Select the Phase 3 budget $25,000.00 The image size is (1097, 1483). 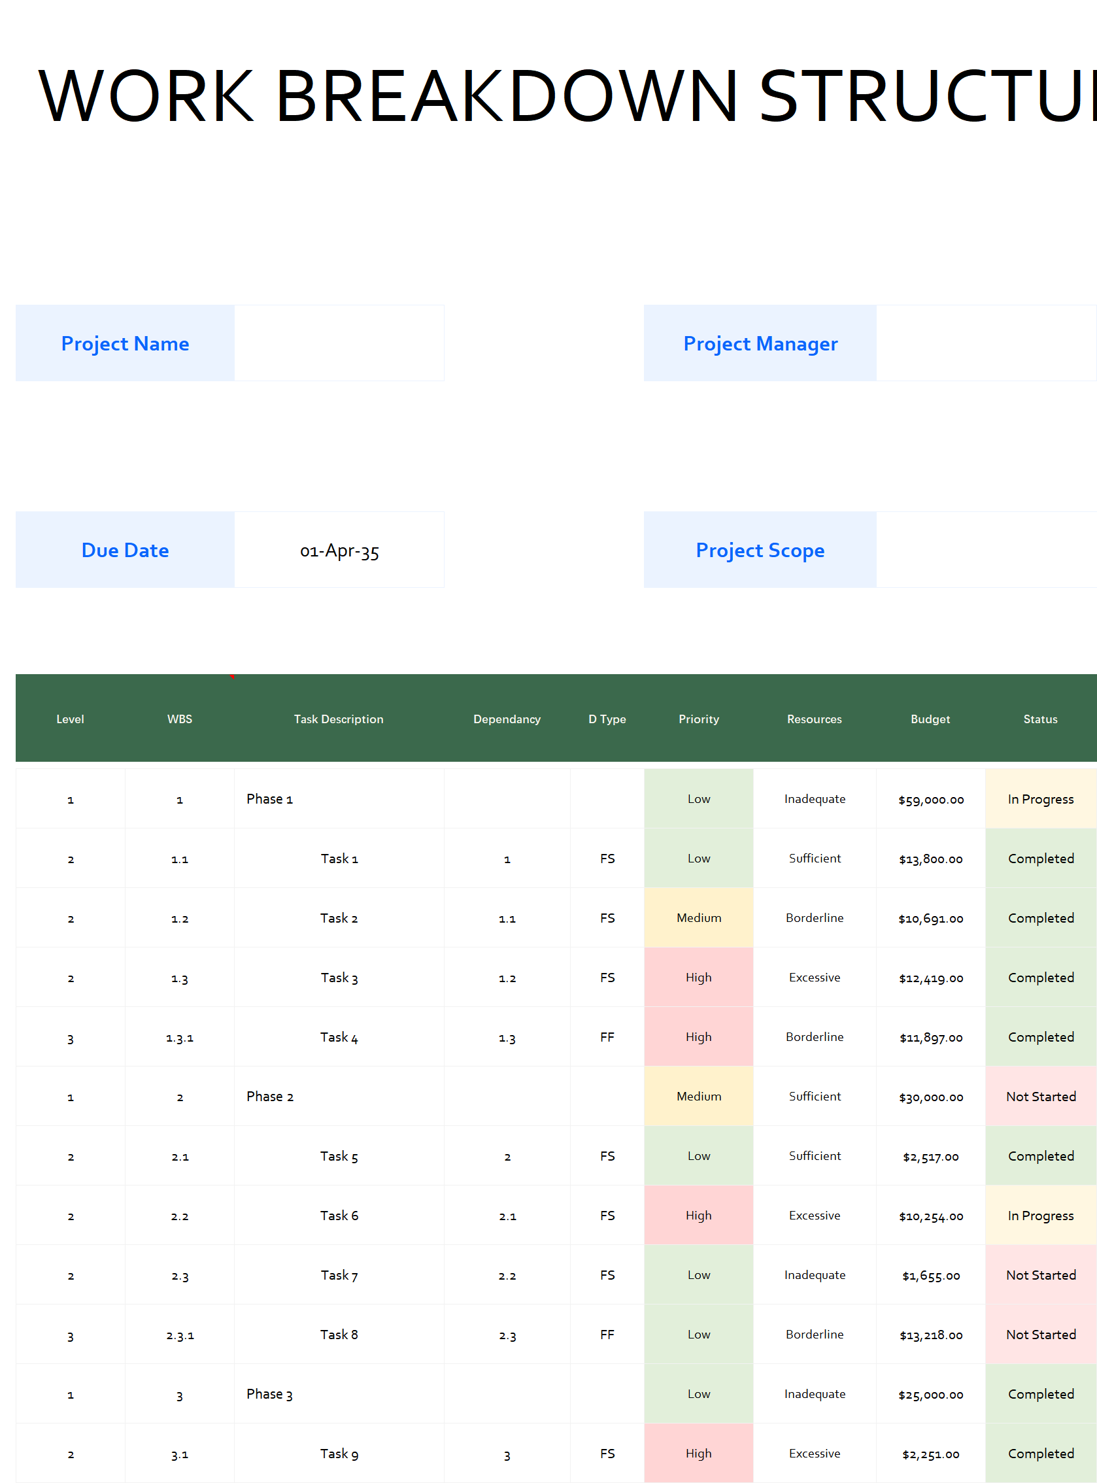point(931,1393)
